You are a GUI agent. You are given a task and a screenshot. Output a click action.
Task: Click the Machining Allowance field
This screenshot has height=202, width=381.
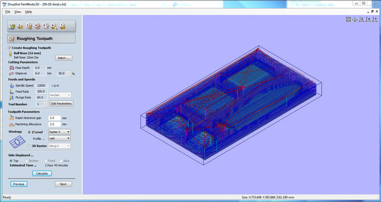[54, 124]
